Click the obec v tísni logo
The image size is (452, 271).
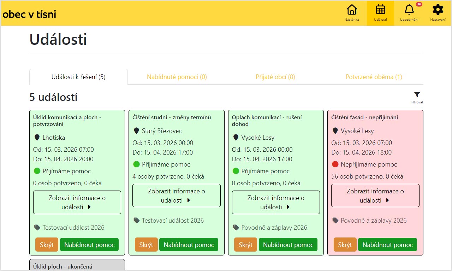[x=29, y=14]
